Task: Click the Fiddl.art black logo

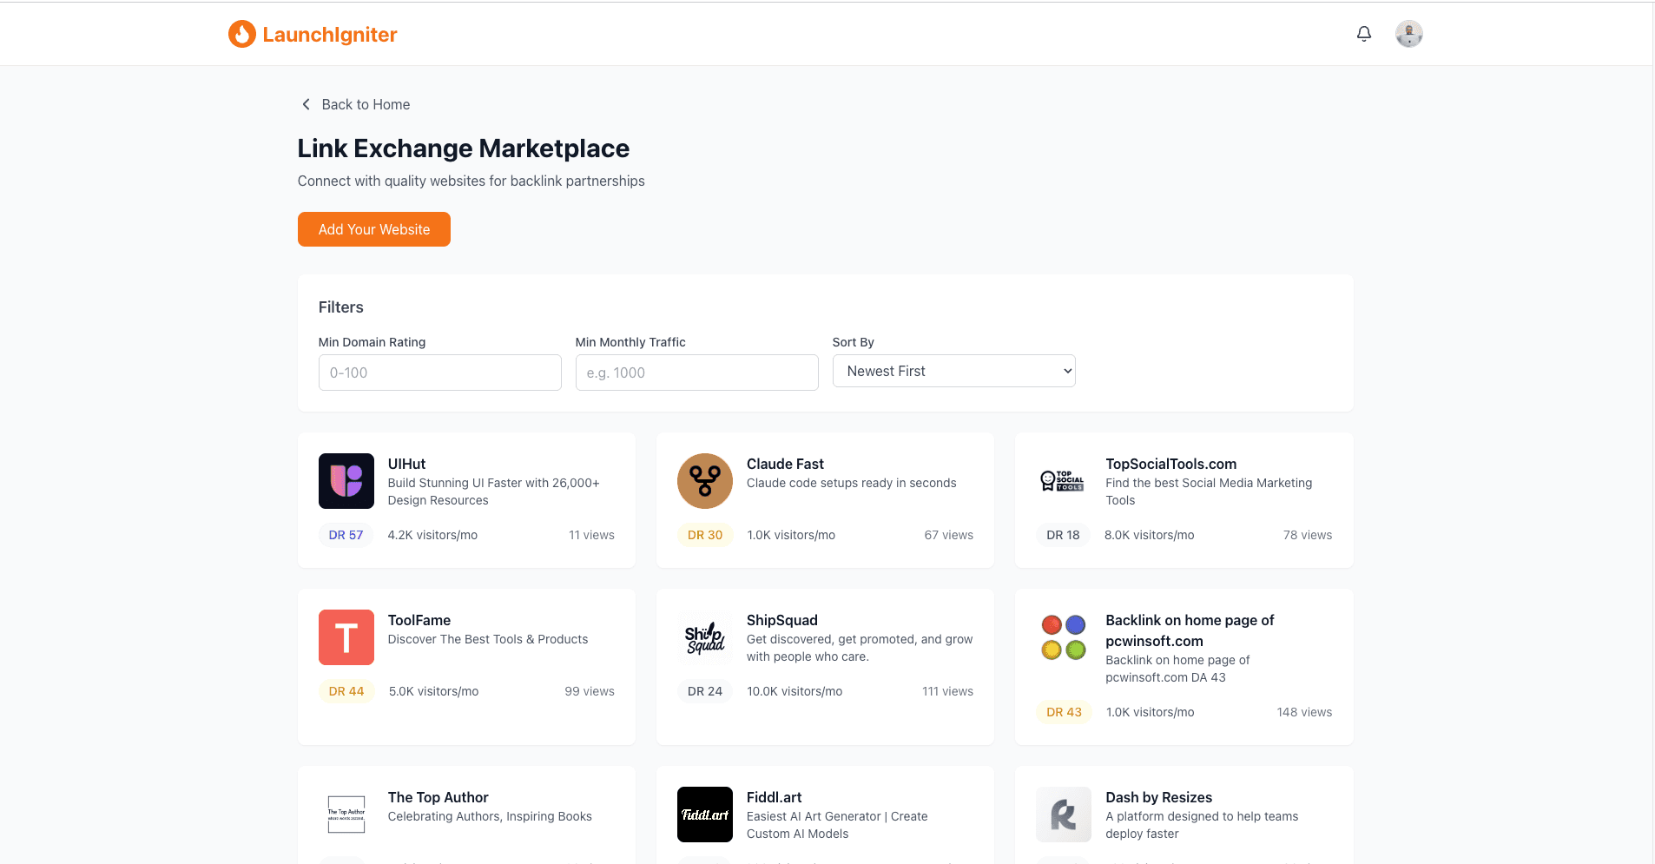Action: tap(704, 815)
